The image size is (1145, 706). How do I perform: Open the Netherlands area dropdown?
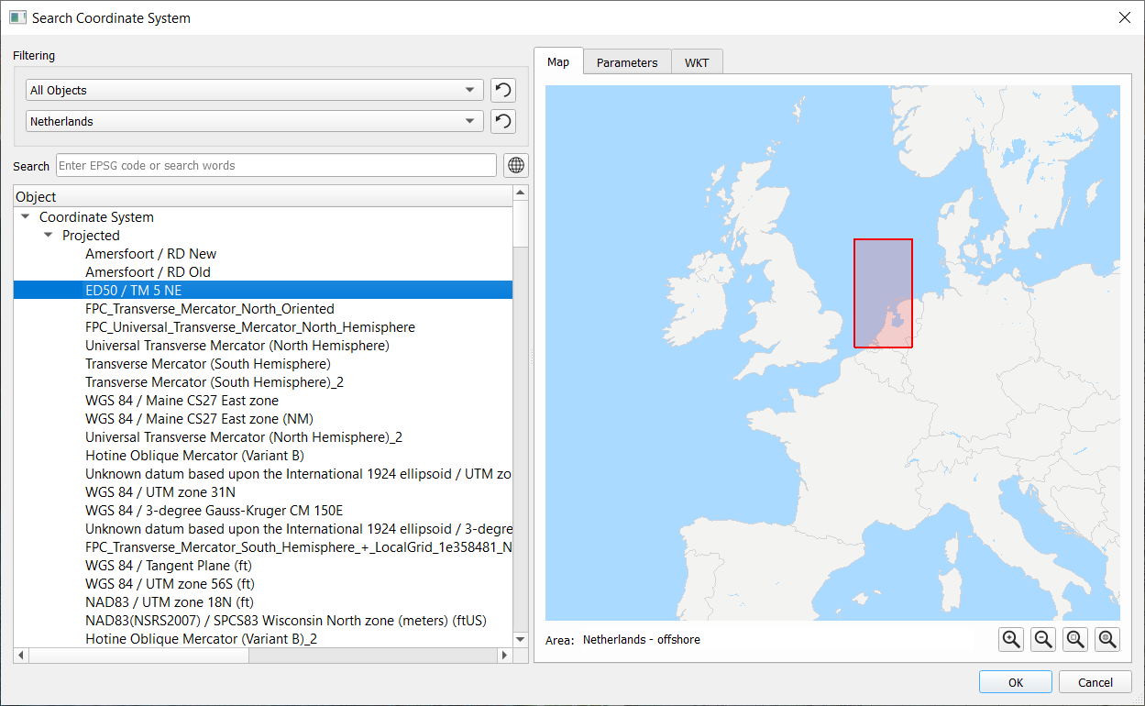tap(254, 121)
